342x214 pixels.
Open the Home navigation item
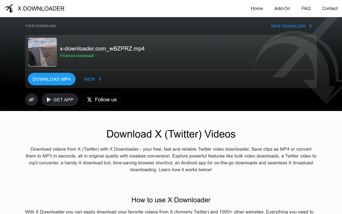(x=257, y=8)
